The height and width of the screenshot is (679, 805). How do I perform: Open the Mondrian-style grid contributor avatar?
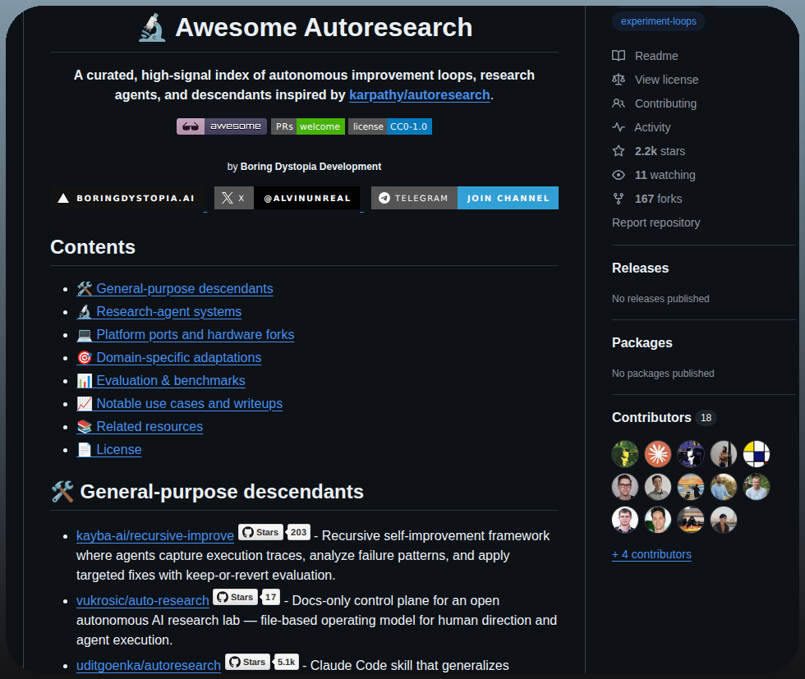tap(757, 454)
